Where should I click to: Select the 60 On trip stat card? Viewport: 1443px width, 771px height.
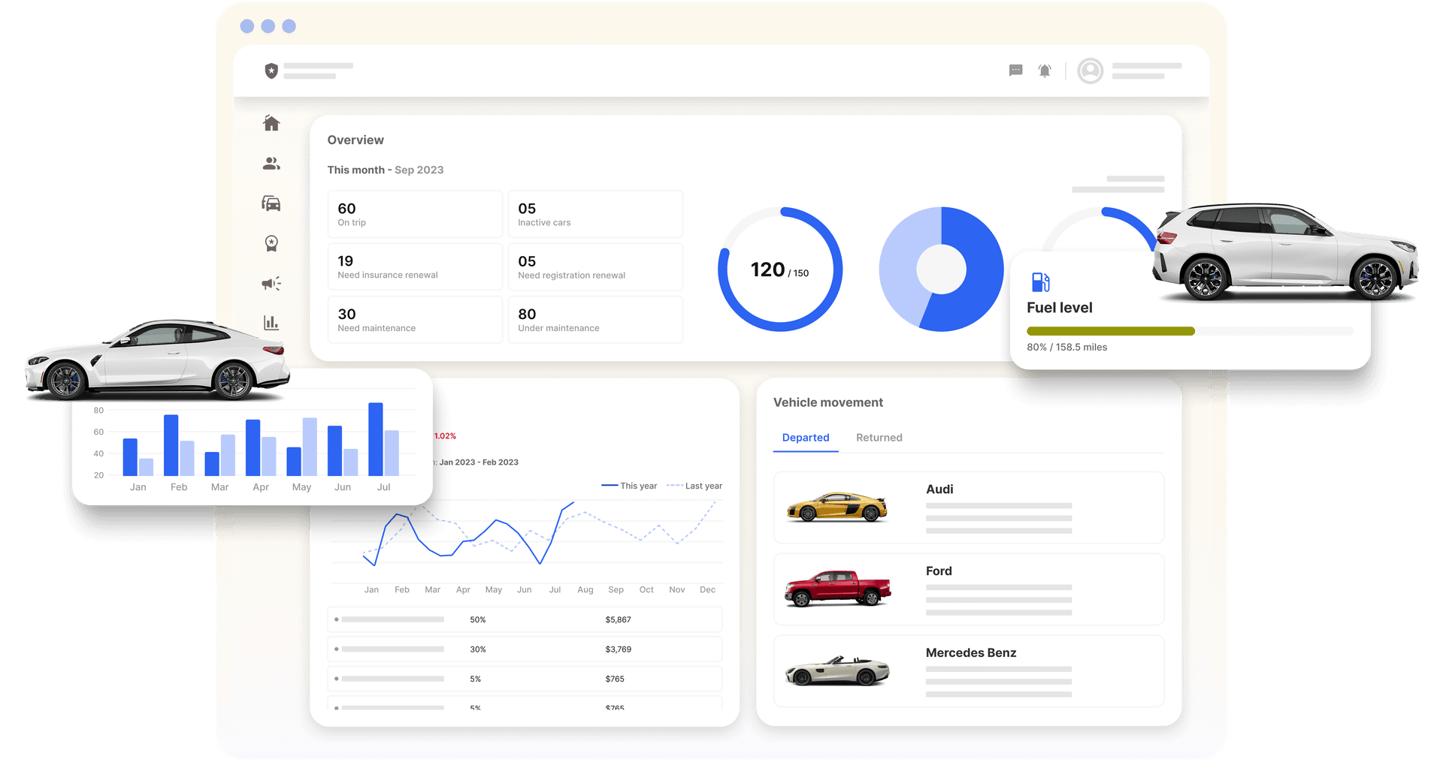pos(415,214)
